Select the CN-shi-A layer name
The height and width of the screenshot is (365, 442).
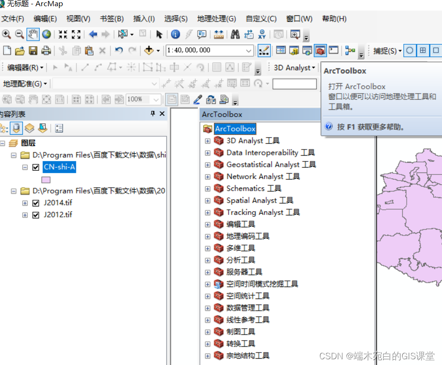59,167
